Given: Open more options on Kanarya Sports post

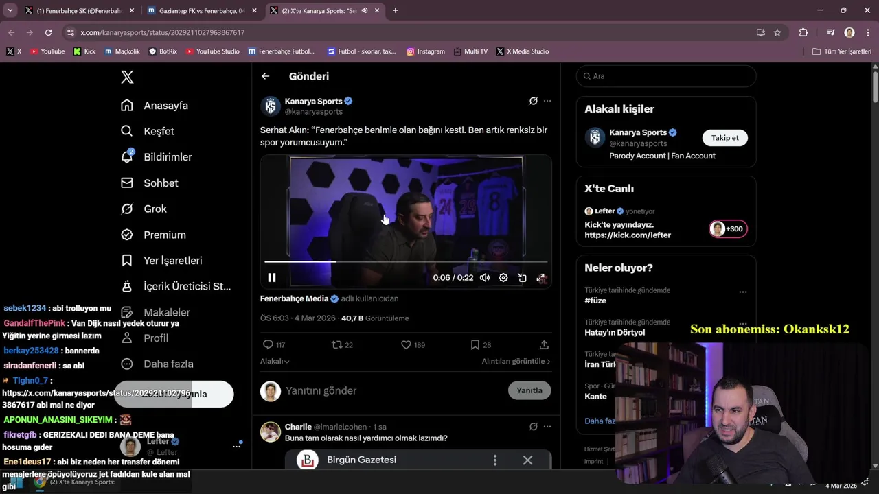Looking at the screenshot, I should pyautogui.click(x=547, y=101).
